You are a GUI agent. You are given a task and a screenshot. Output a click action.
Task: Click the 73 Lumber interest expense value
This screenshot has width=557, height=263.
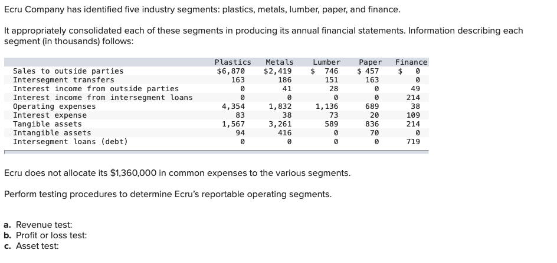pos(333,115)
